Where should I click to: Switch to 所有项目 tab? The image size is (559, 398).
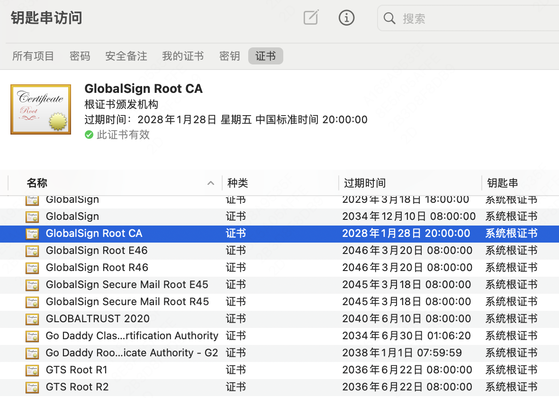tap(33, 56)
